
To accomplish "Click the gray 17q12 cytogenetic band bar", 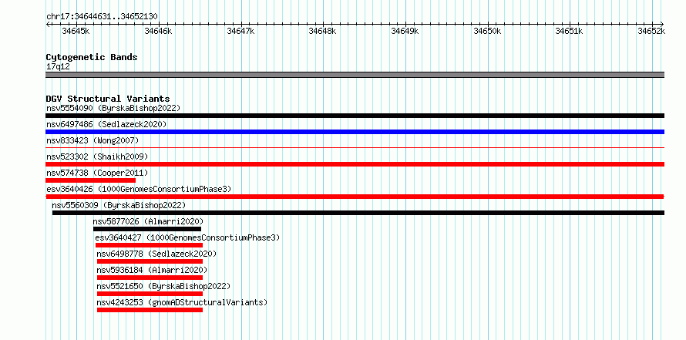I will (355, 75).
